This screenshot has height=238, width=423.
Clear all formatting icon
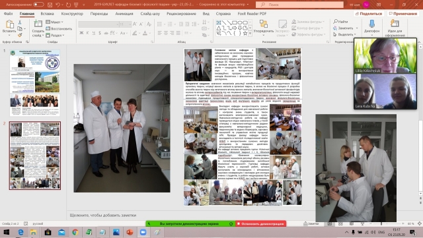pyautogui.click(x=149, y=24)
